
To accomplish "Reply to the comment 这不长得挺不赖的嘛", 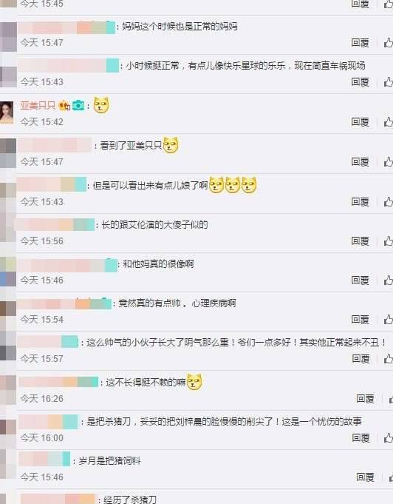I will point(365,399).
